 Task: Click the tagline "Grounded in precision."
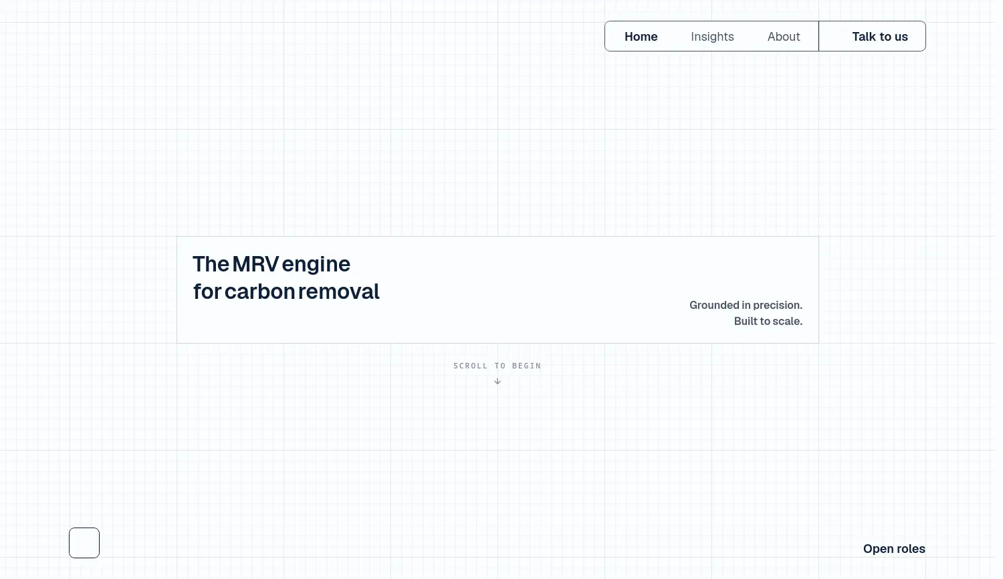click(x=746, y=305)
